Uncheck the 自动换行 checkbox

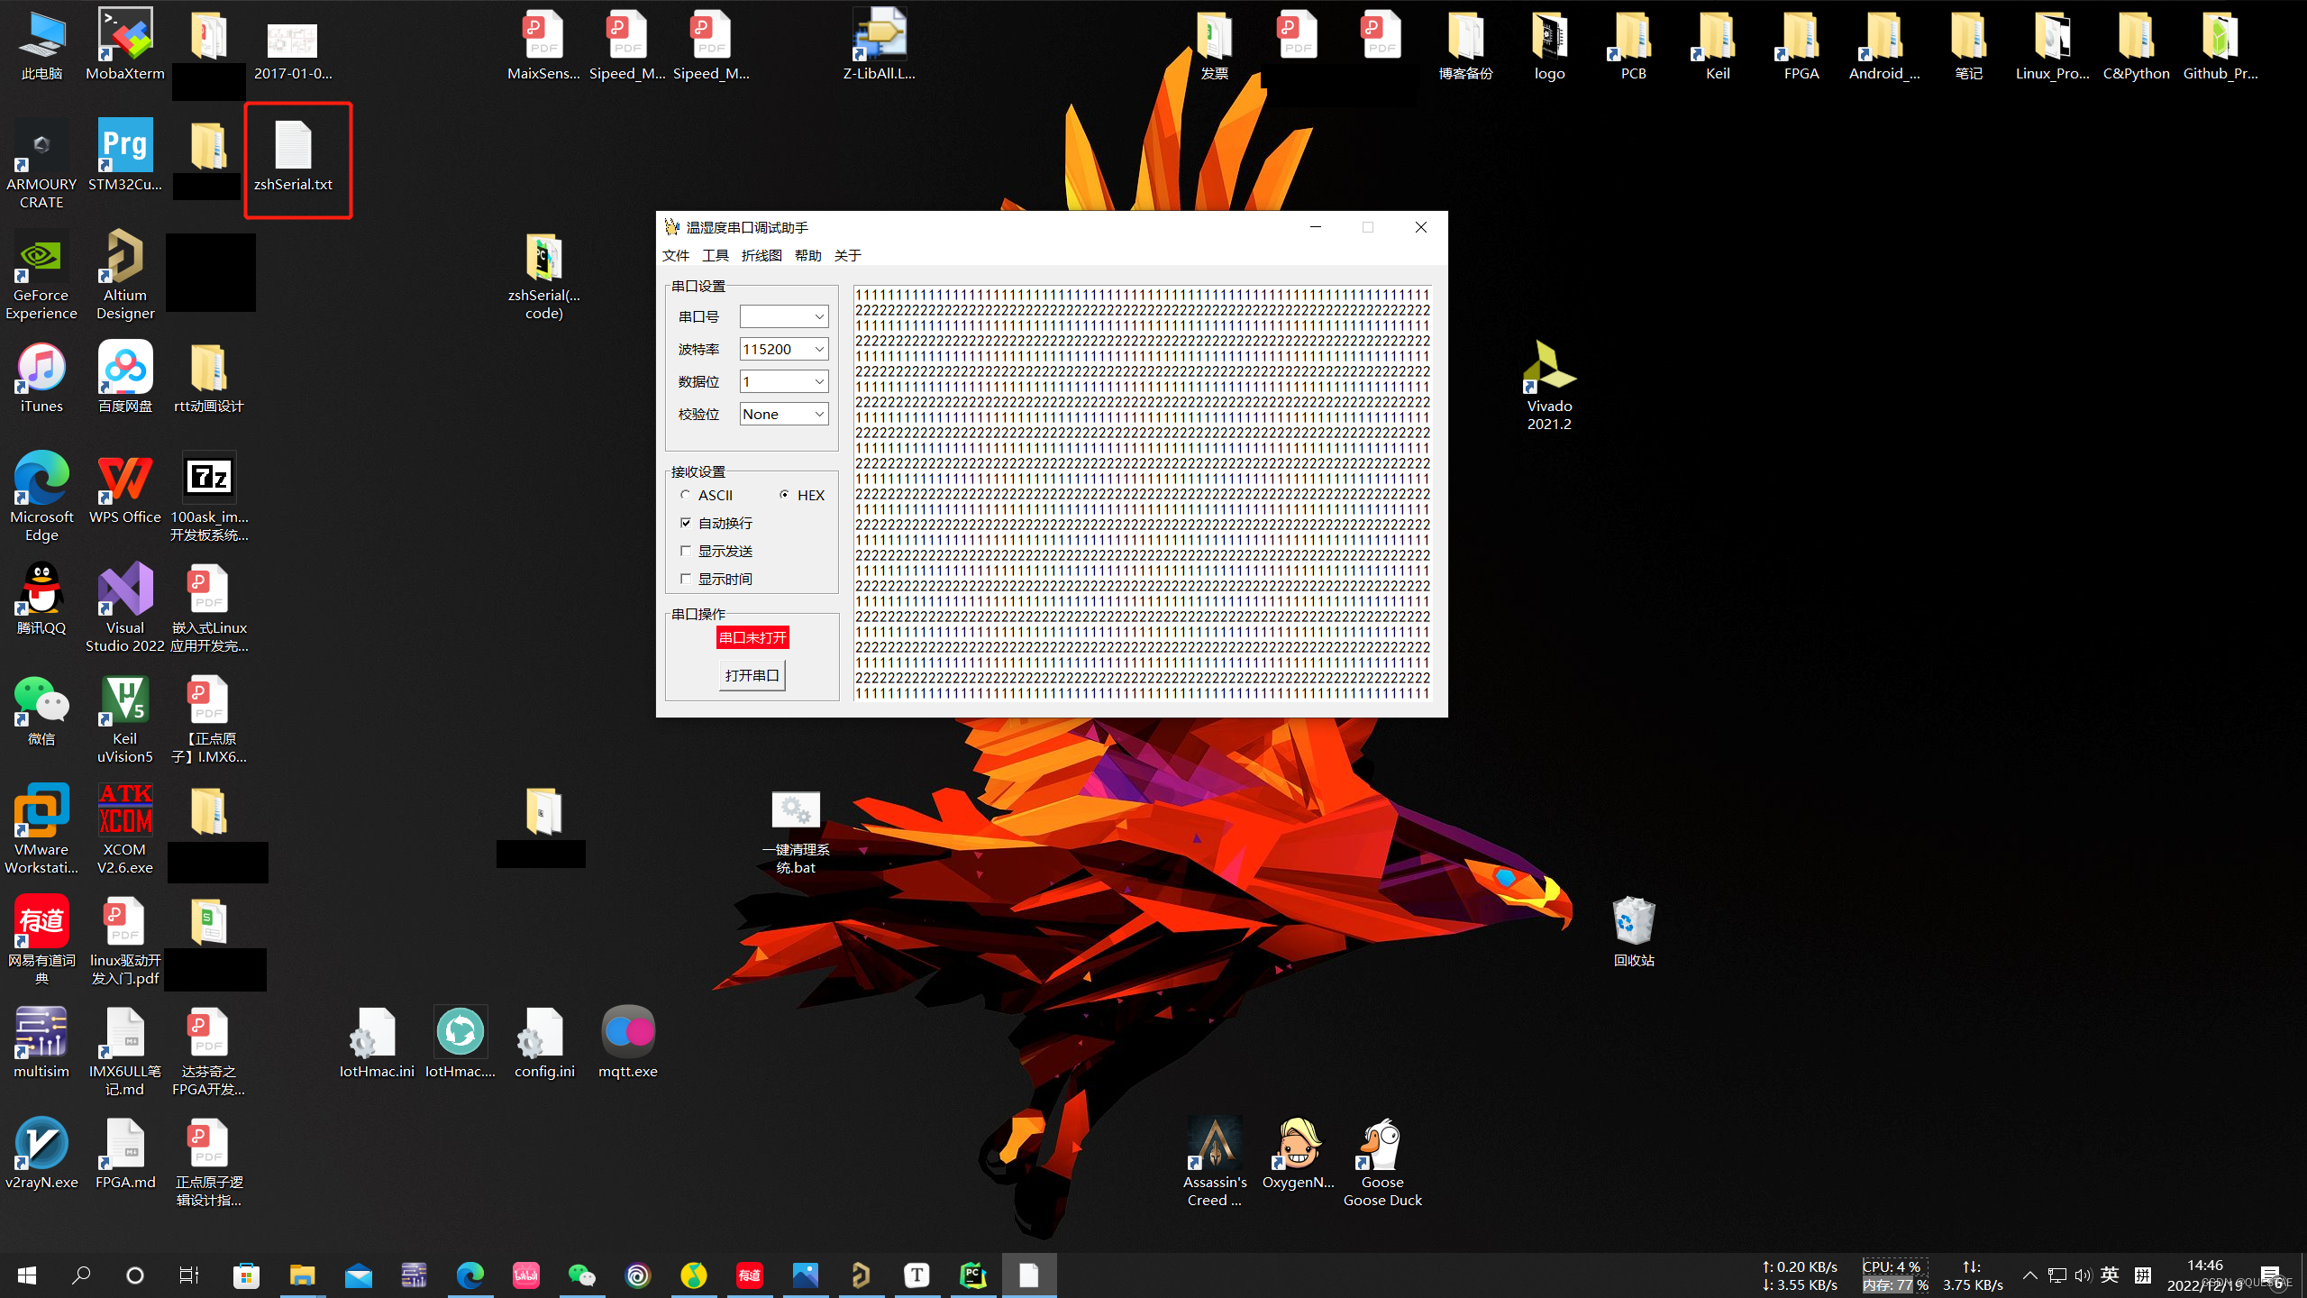click(x=687, y=523)
